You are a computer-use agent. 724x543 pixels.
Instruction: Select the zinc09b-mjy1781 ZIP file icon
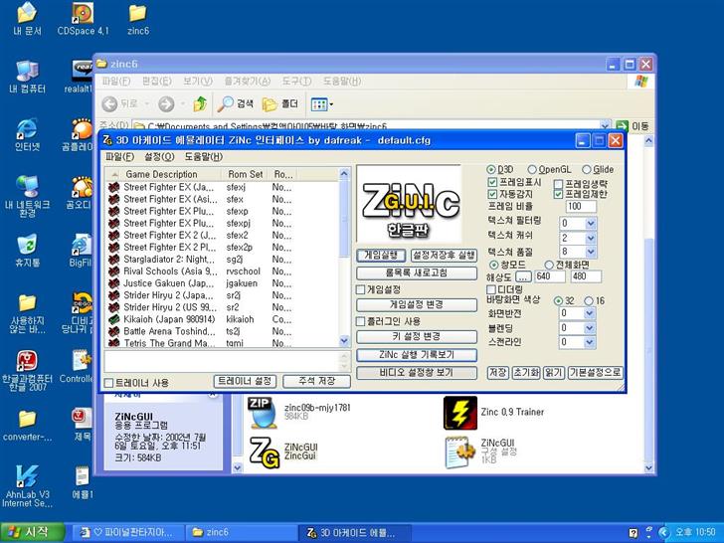click(x=263, y=413)
